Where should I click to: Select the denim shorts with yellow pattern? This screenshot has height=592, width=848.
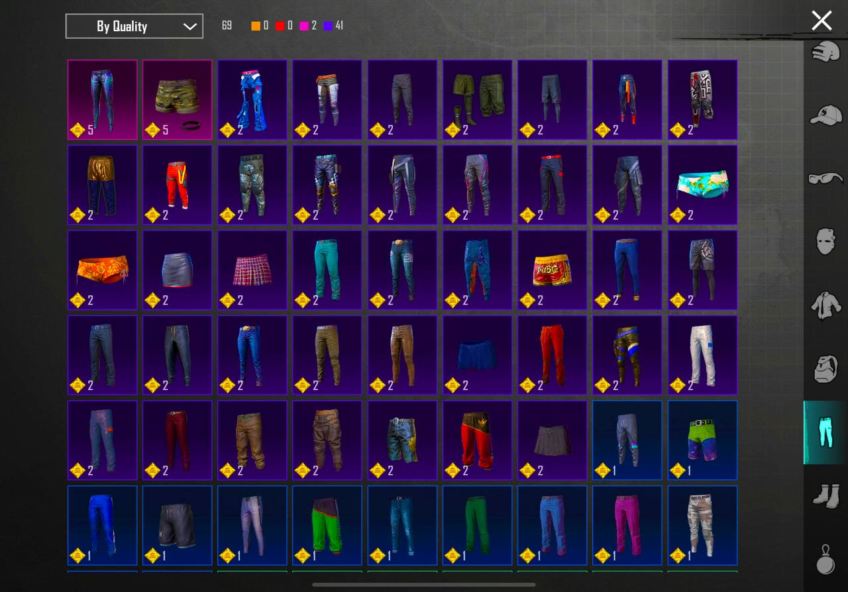click(x=402, y=440)
